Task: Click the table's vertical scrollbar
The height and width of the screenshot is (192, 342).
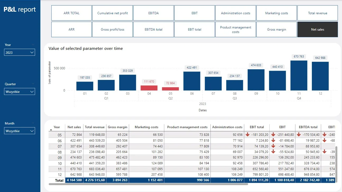Action: point(336,164)
